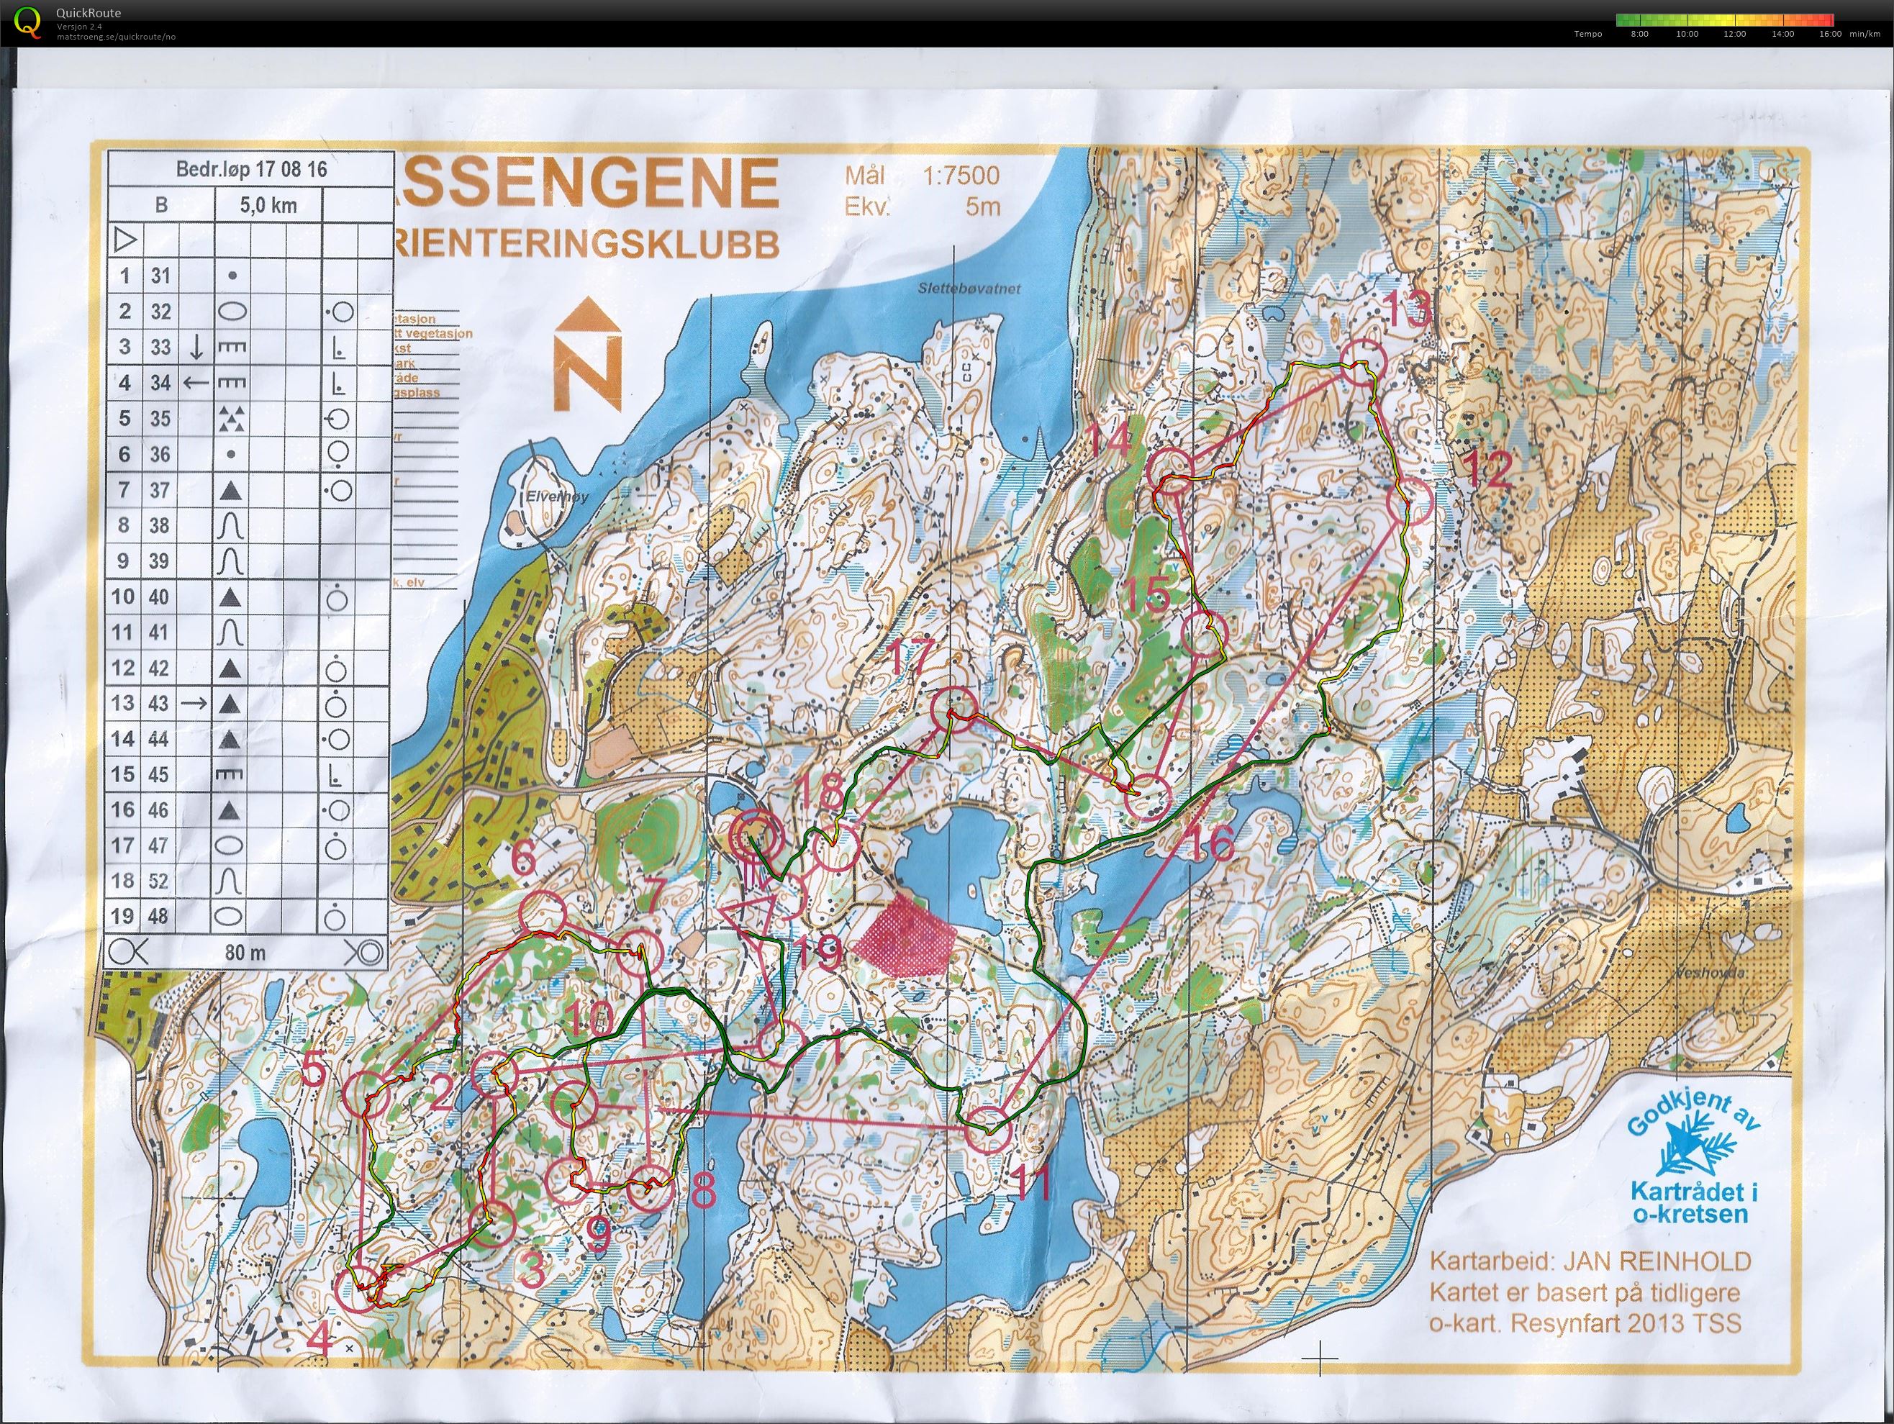
Task: Click control circle 10 on the map
Action: (576, 1103)
